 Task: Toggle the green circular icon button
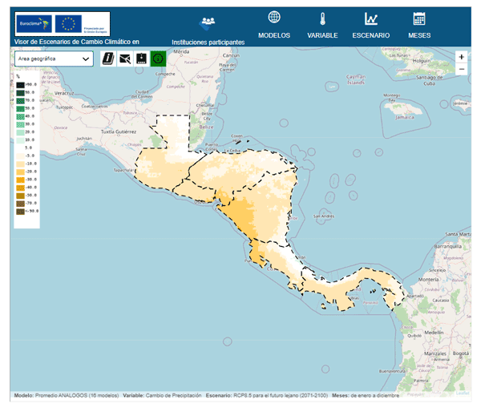[158, 58]
